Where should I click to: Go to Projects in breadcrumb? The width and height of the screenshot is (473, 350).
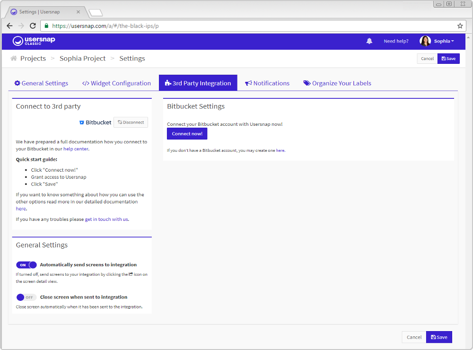pyautogui.click(x=33, y=58)
